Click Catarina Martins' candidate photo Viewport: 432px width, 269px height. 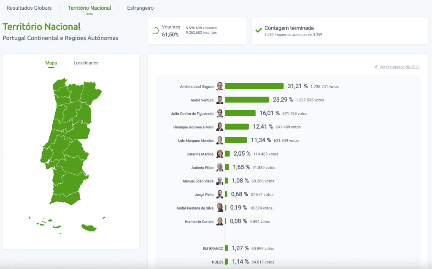[x=220, y=154]
